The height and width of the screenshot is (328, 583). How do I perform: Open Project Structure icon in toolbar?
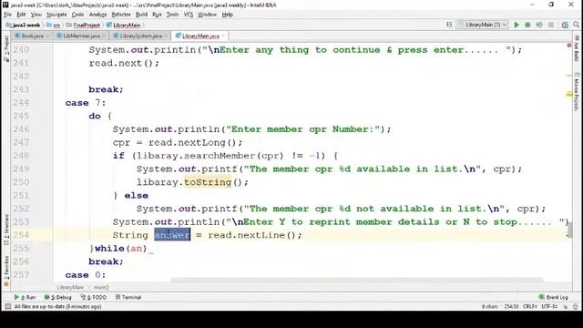click(565, 25)
